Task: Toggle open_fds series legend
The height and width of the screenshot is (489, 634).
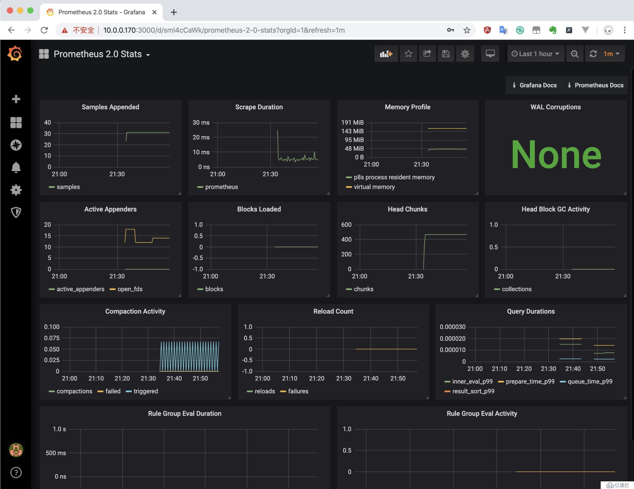Action: pos(130,289)
